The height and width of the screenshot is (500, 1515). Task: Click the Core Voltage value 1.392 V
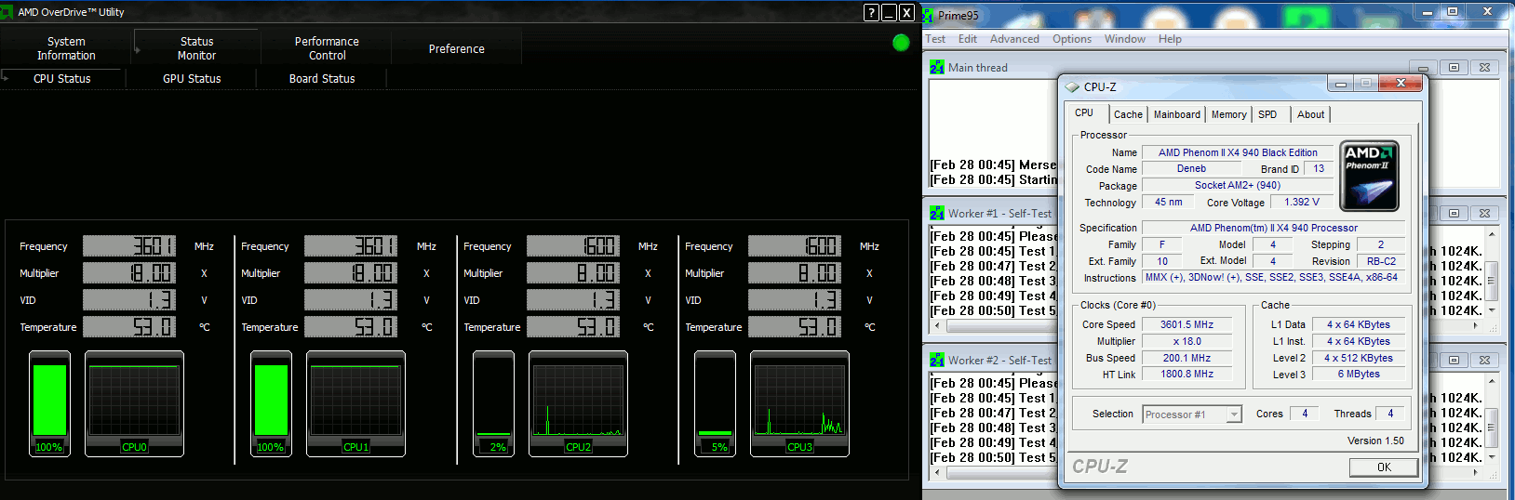1302,202
